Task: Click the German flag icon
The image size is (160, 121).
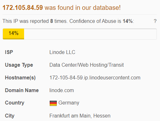Action: pyautogui.click(x=53, y=103)
